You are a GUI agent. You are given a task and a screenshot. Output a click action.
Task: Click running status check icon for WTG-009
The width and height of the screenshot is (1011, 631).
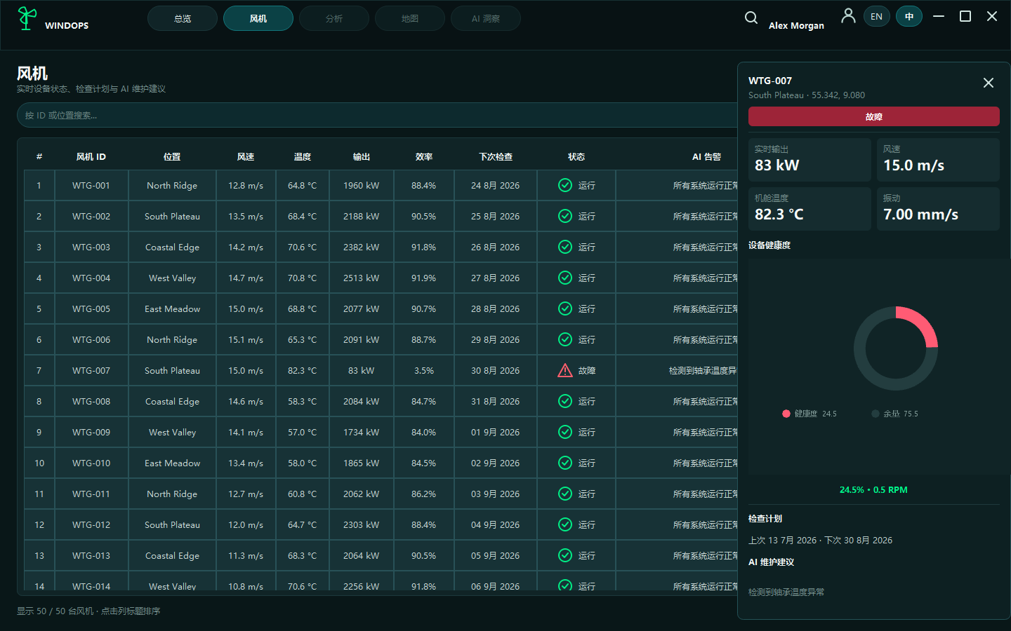click(x=565, y=432)
